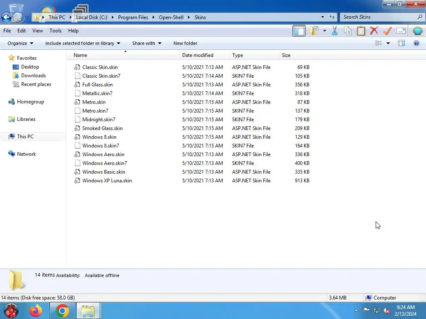Open Include selected folder in library dropdown

pos(83,43)
